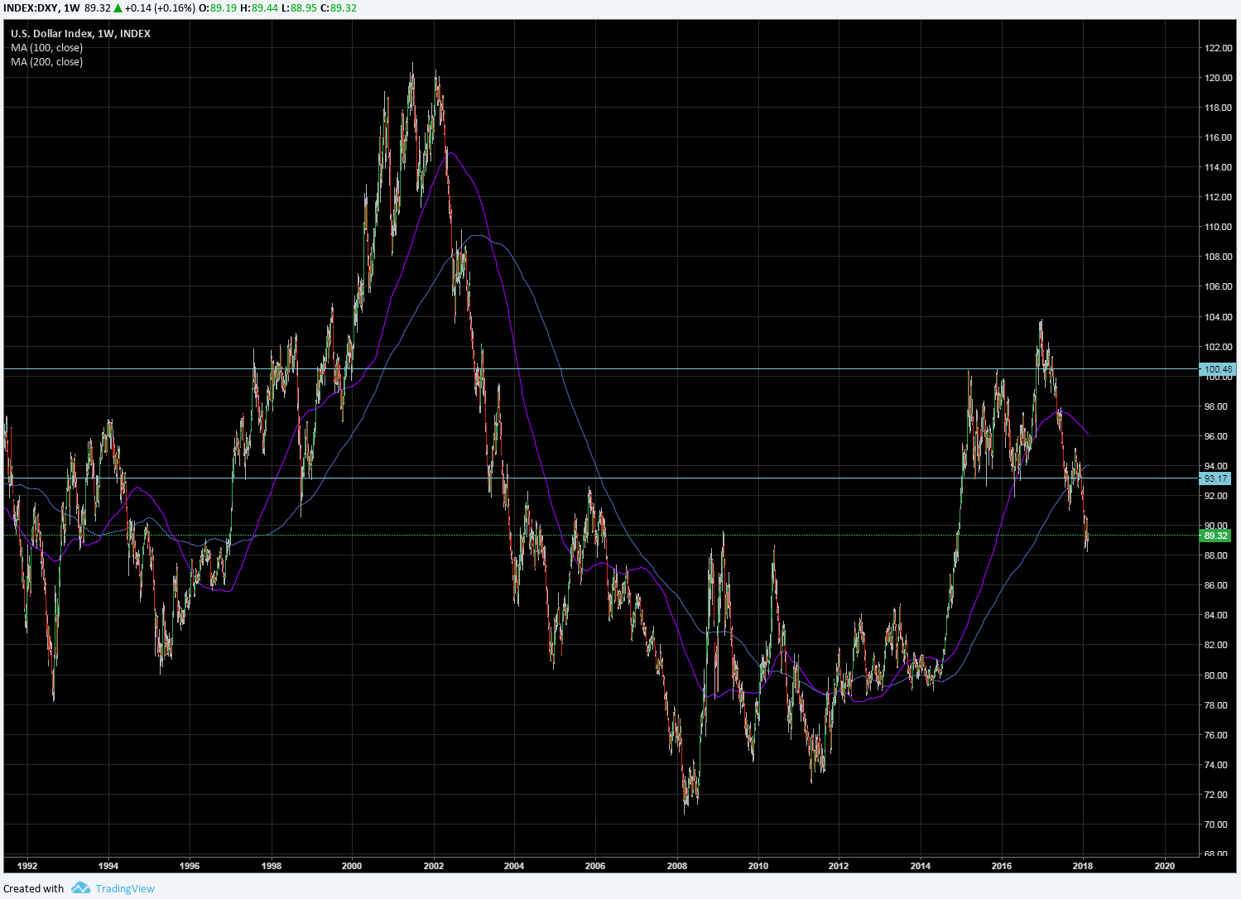Click the 74.00 price axis label

point(1216,765)
